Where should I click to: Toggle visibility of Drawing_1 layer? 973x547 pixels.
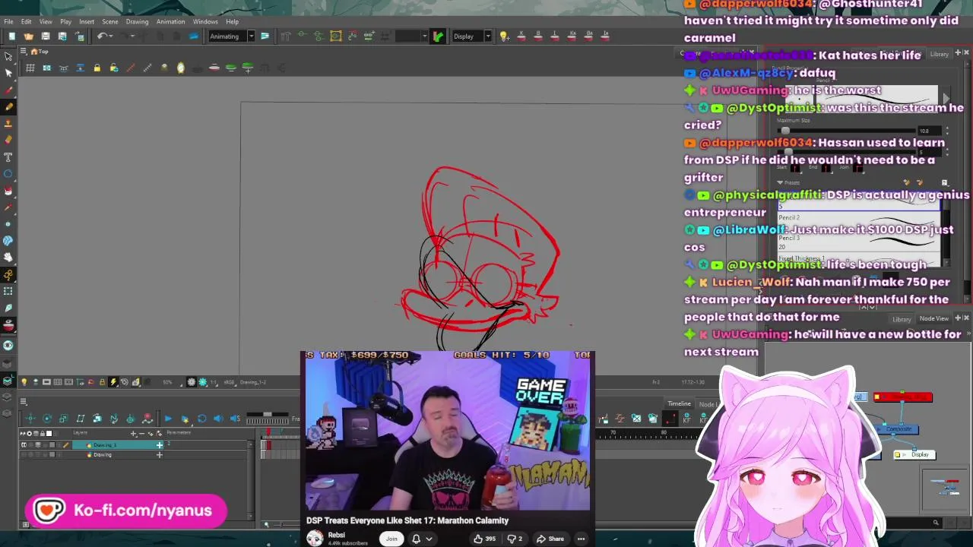tap(24, 445)
